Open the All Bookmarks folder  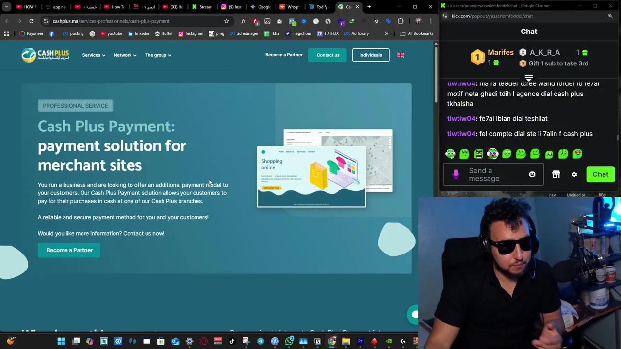pyautogui.click(x=416, y=34)
